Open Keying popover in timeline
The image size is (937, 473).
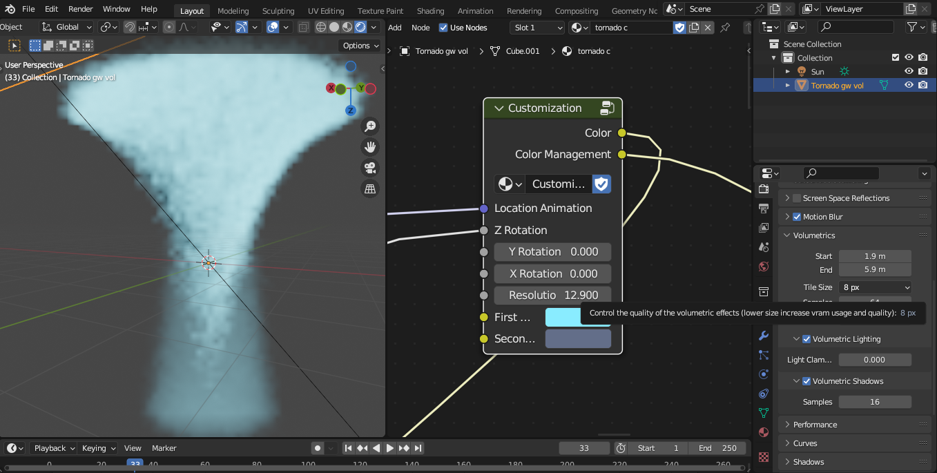point(97,448)
